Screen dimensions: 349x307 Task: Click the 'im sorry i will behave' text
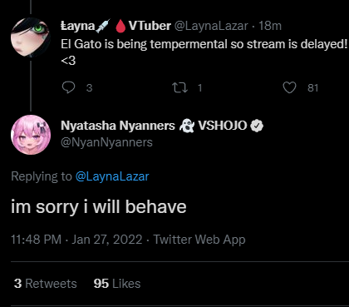(99, 207)
